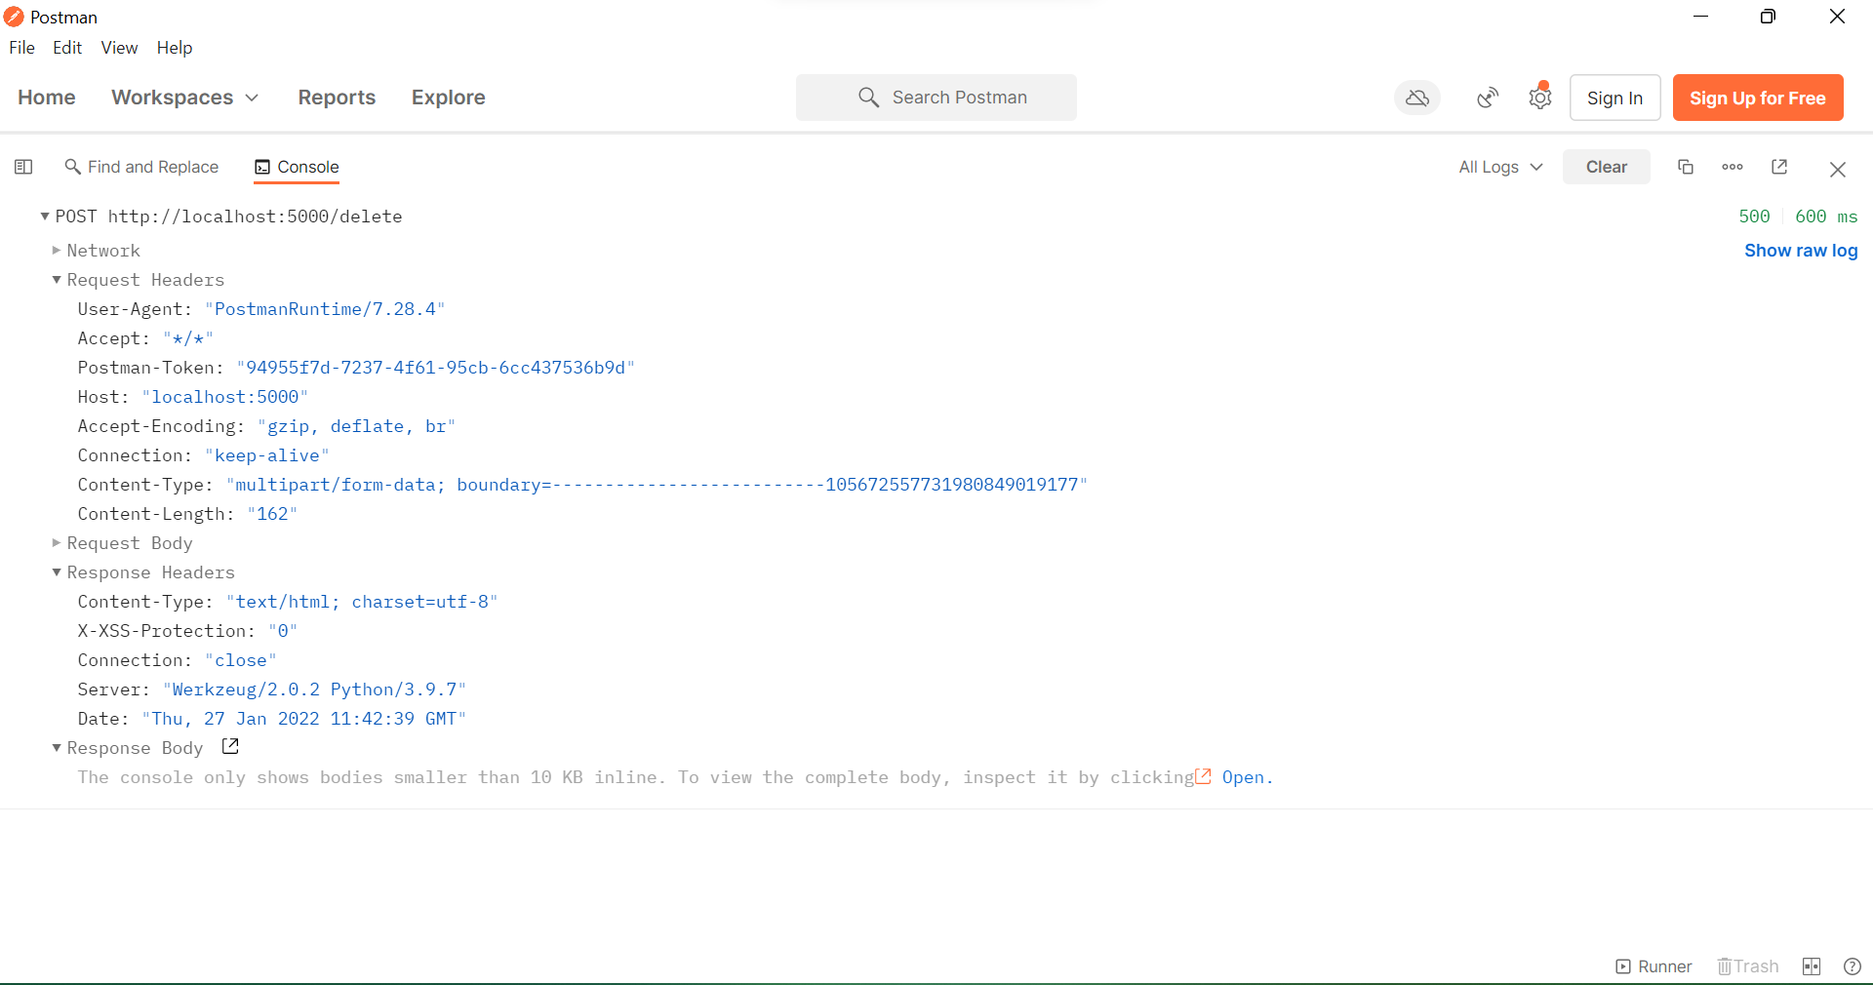Click the Show raw log link
This screenshot has height=985, width=1873.
pyautogui.click(x=1800, y=251)
